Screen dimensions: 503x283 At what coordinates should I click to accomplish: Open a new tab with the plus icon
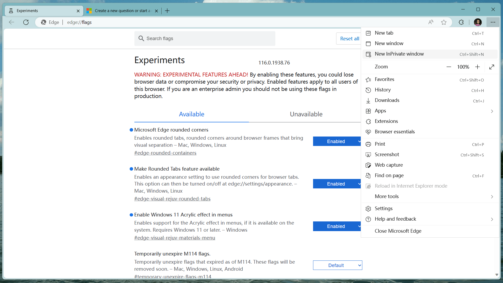[x=167, y=11]
